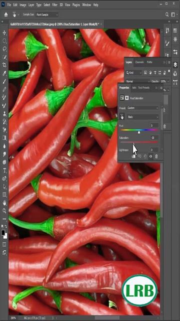
Task: Open the Normal blend mode dropdown
Action: click(138, 81)
